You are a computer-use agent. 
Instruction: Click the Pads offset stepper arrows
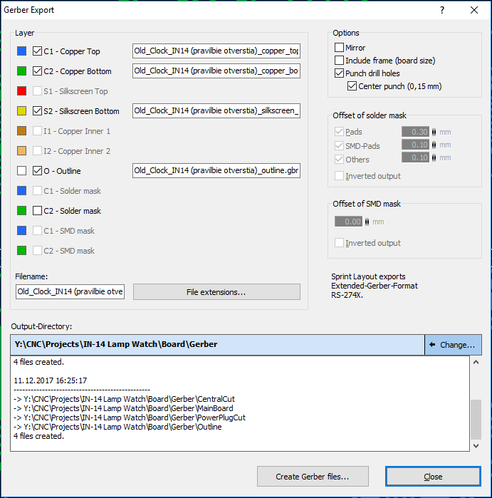(x=435, y=132)
